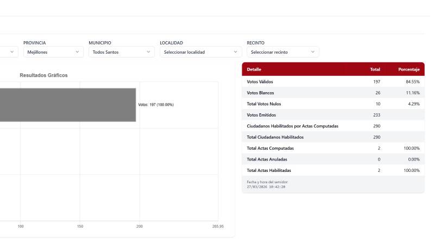Click the Total Actas Habilitadas row
434x244 pixels.
(332, 170)
